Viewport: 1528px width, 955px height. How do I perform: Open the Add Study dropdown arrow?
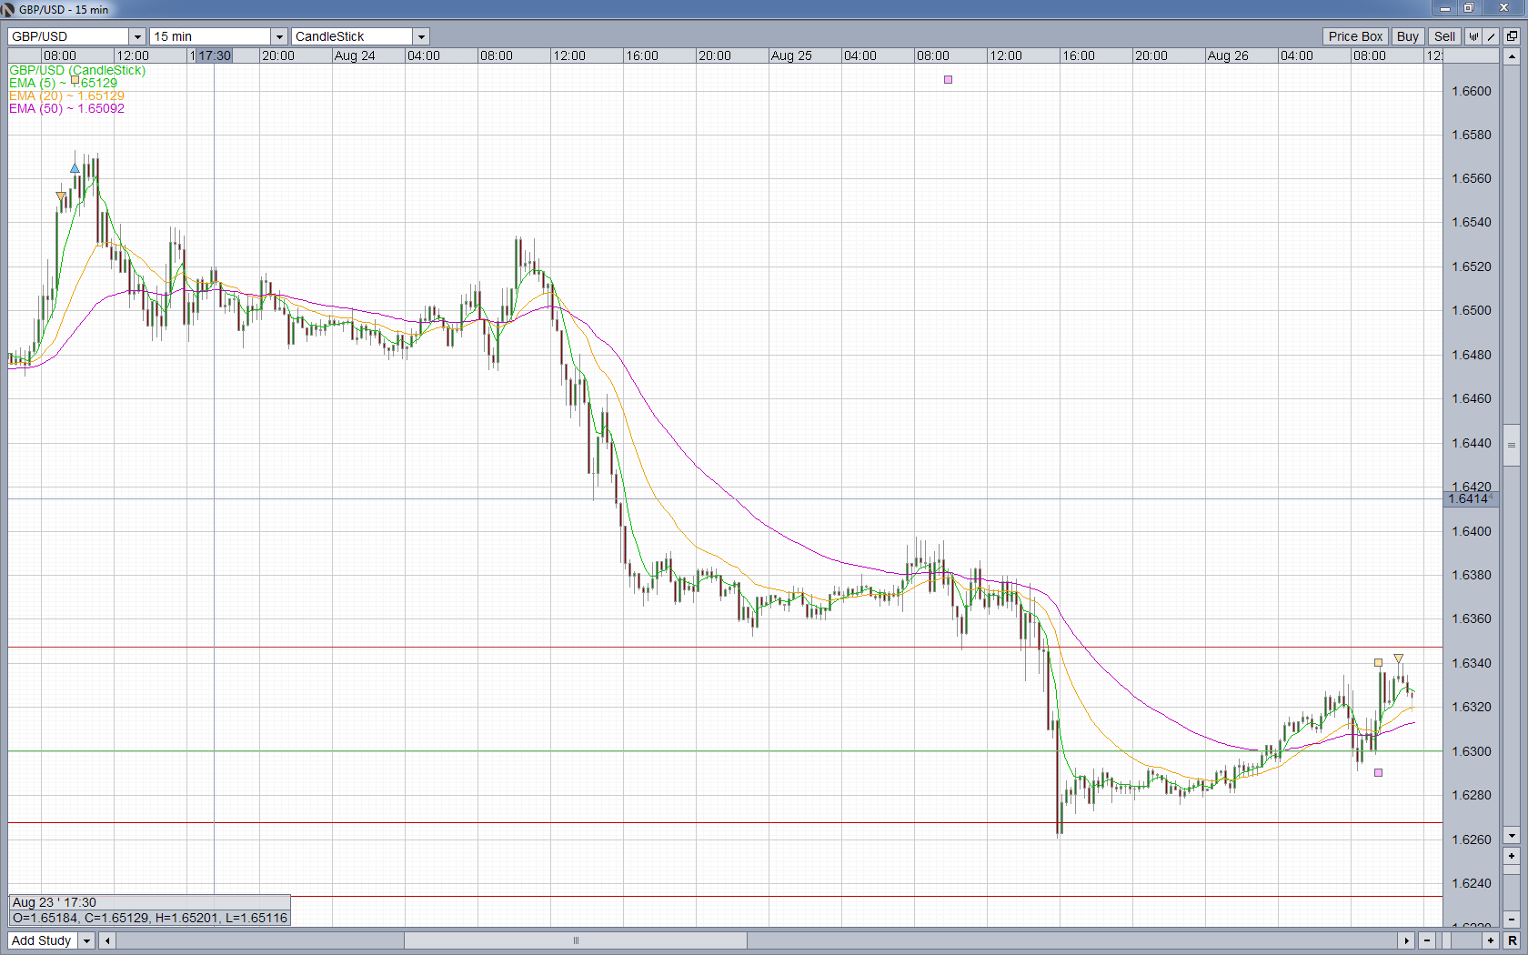87,940
